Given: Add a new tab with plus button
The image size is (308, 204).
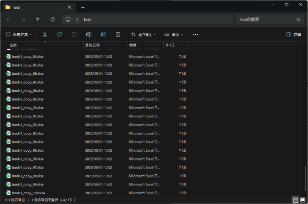Looking at the screenshot, I should [83, 8].
